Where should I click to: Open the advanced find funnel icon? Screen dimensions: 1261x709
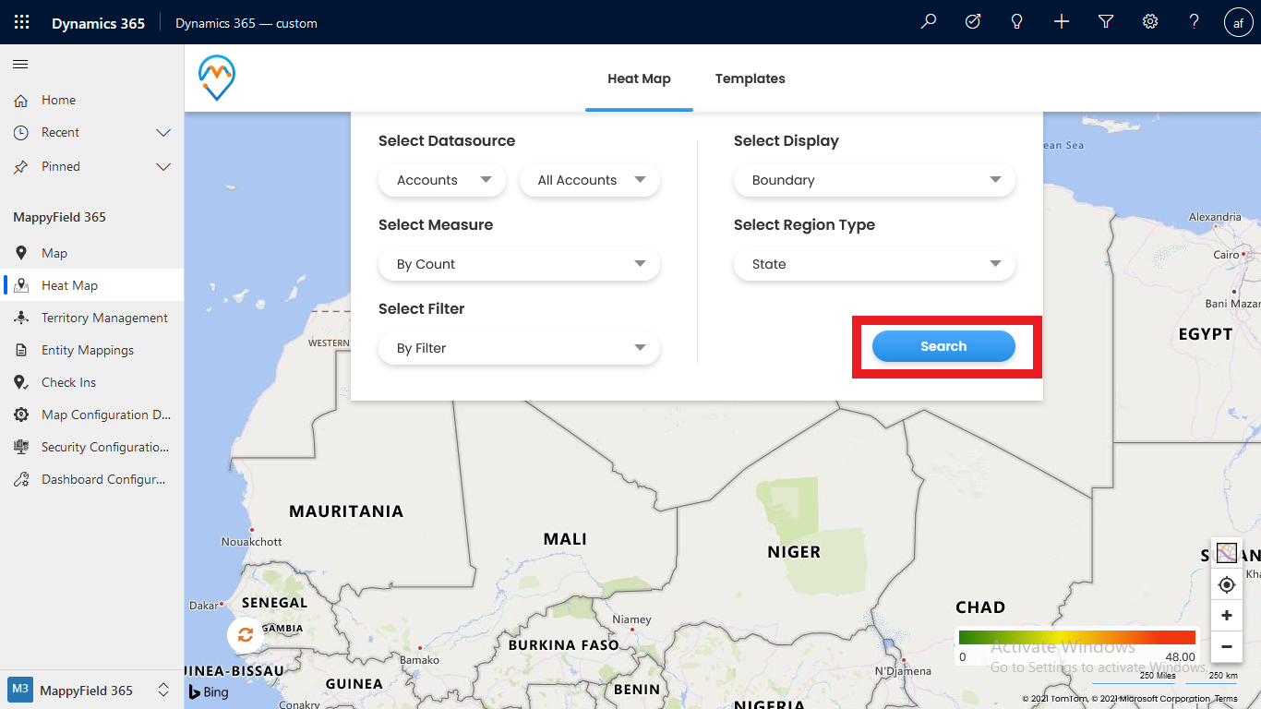tap(1106, 22)
